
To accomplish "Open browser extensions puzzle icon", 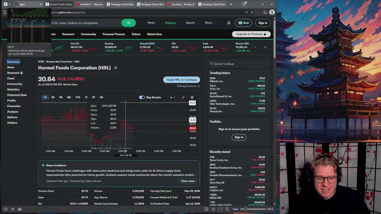I will (x=265, y=12).
